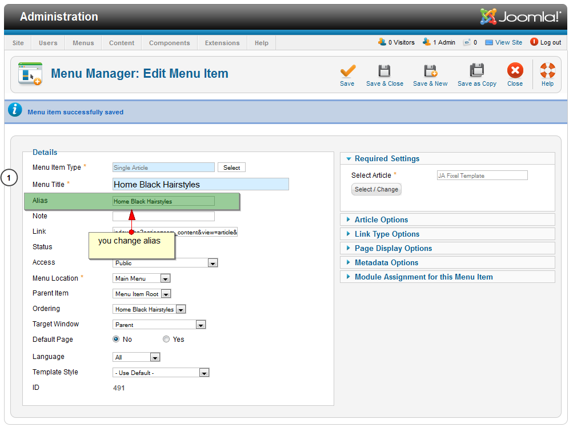Open the Components menu
573x427 pixels.
point(170,43)
